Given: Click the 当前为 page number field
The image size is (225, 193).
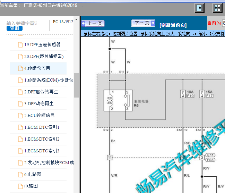Looking at the screenshot, I should (x=224, y=23).
